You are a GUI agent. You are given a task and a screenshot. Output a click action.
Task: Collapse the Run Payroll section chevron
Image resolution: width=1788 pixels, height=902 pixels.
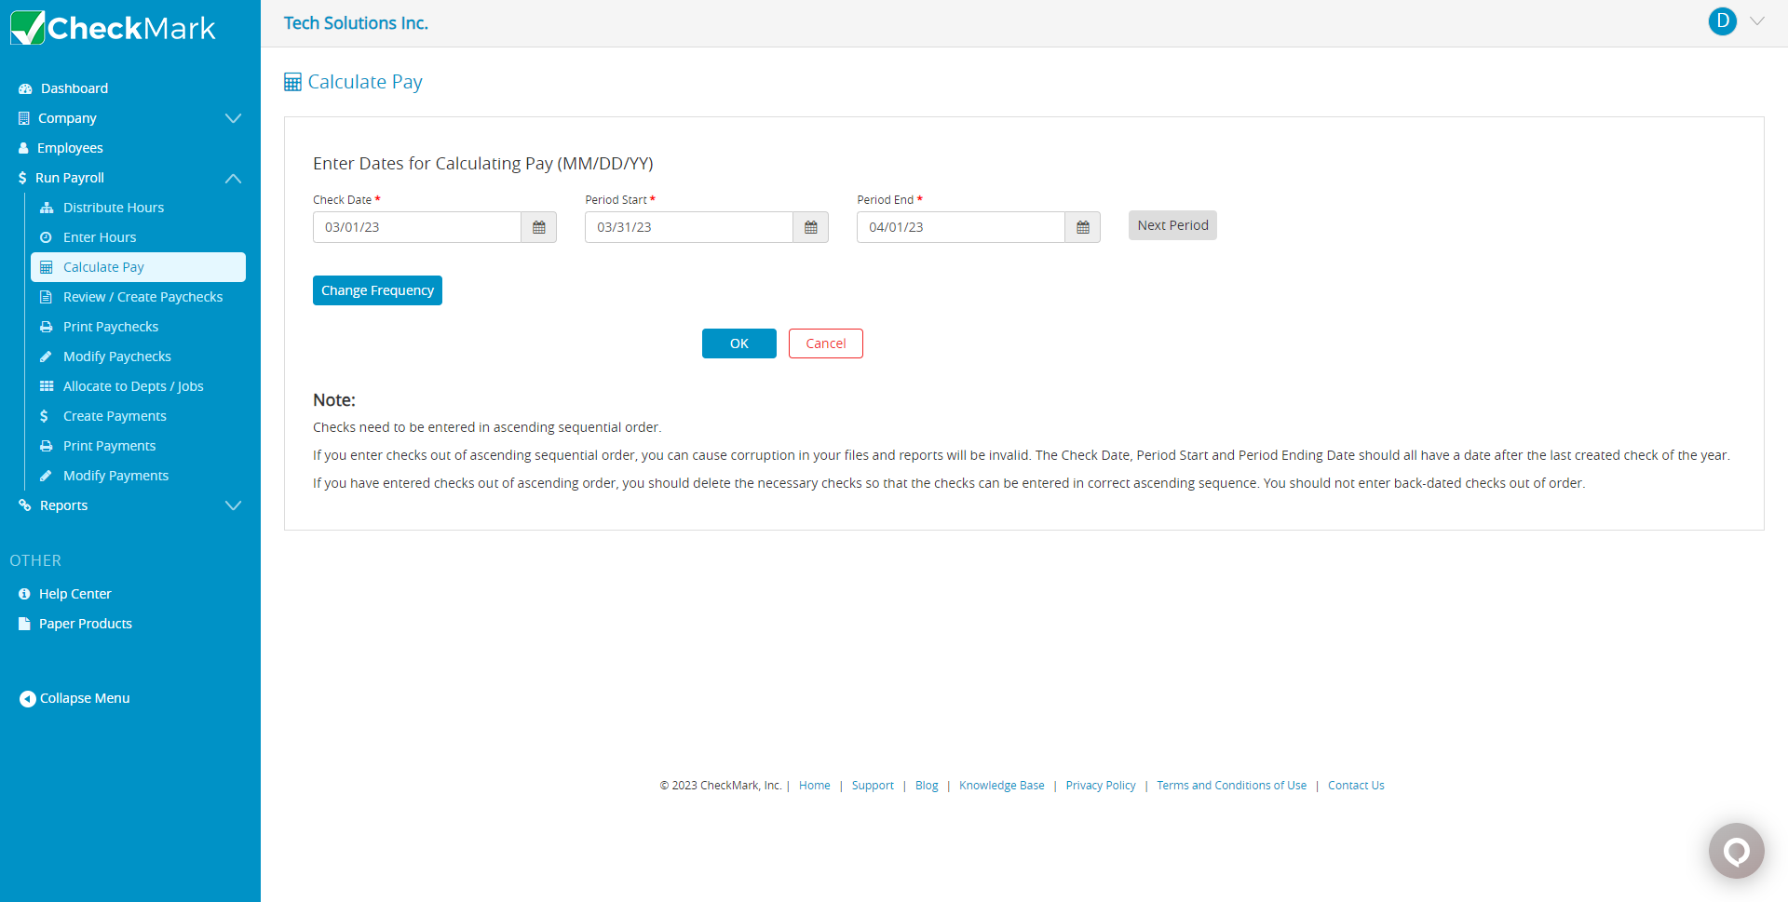pos(233,178)
